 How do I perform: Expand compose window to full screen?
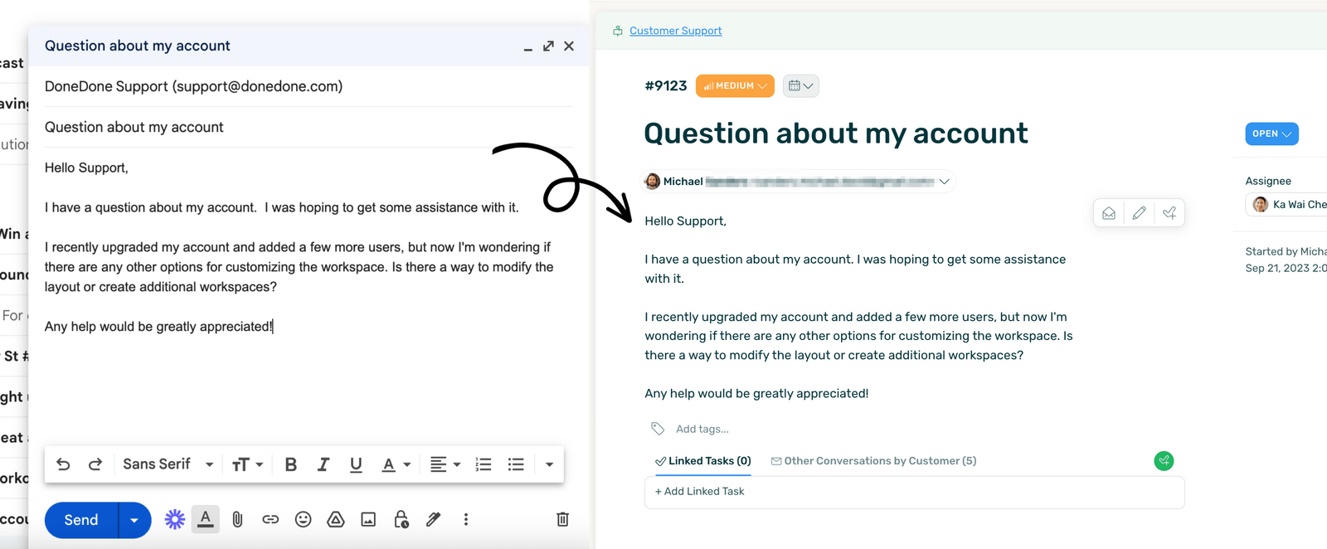548,46
